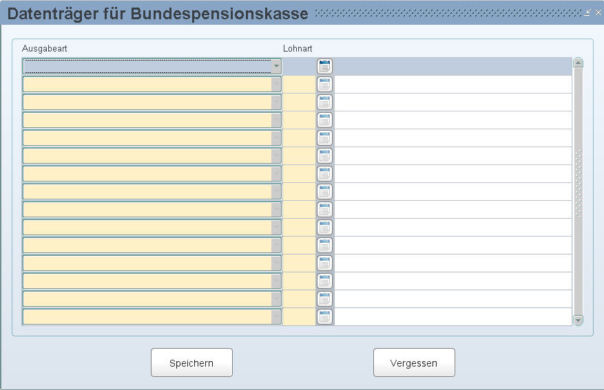The height and width of the screenshot is (390, 604).
Task: Click the scrollbar up arrow
Action: tap(579, 63)
